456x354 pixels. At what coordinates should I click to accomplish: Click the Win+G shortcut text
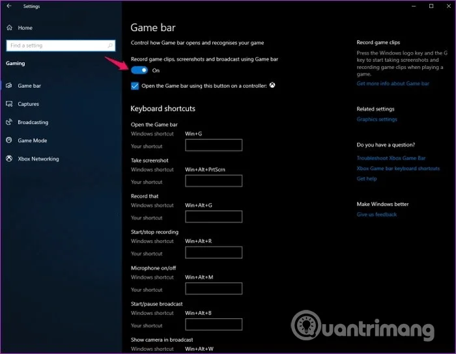[x=193, y=133]
